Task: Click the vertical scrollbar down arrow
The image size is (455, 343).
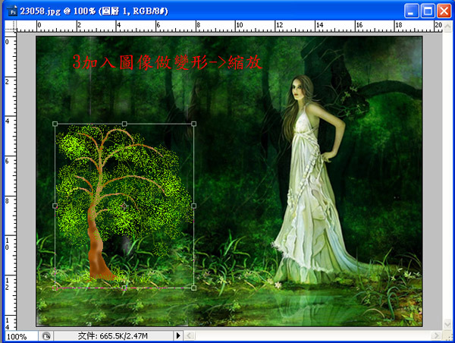Action: point(447,324)
